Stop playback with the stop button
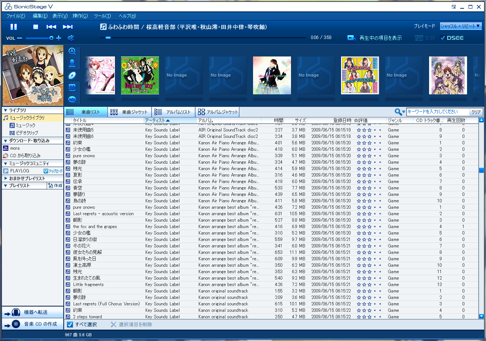 pos(36,27)
